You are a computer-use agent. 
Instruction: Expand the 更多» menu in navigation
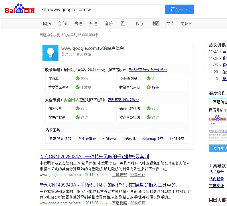186,23
